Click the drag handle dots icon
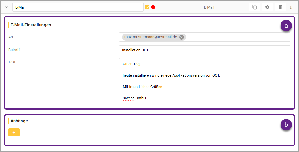This screenshot has height=152, width=299. pyautogui.click(x=291, y=7)
